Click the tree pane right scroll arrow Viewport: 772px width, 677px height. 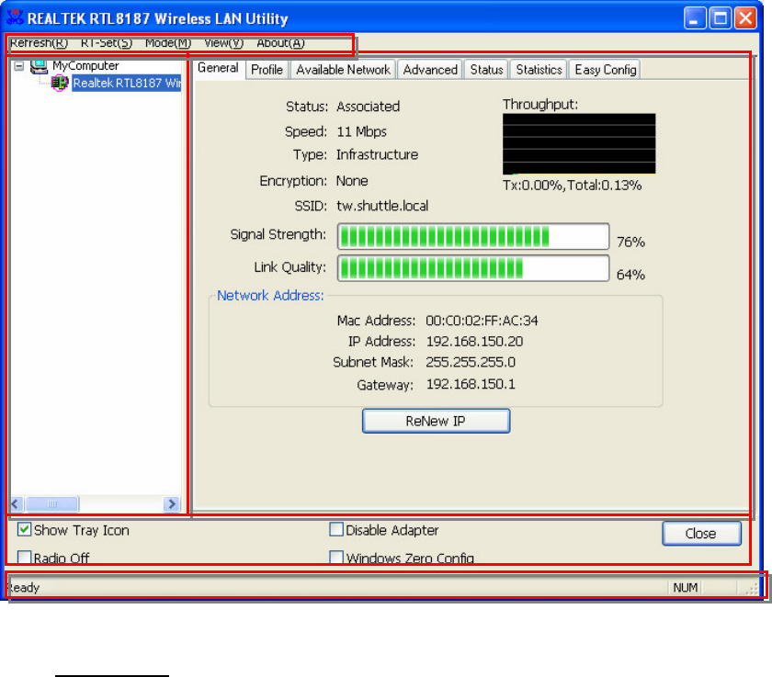click(172, 503)
